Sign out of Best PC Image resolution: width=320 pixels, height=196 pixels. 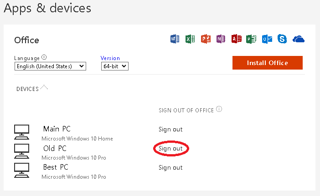170,168
